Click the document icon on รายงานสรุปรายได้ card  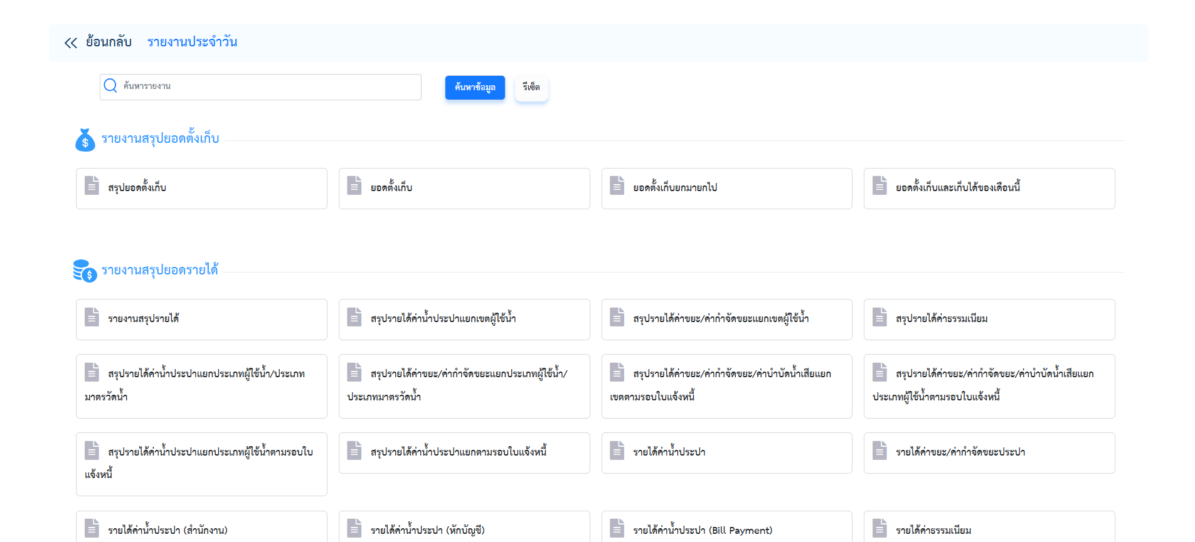(x=92, y=317)
